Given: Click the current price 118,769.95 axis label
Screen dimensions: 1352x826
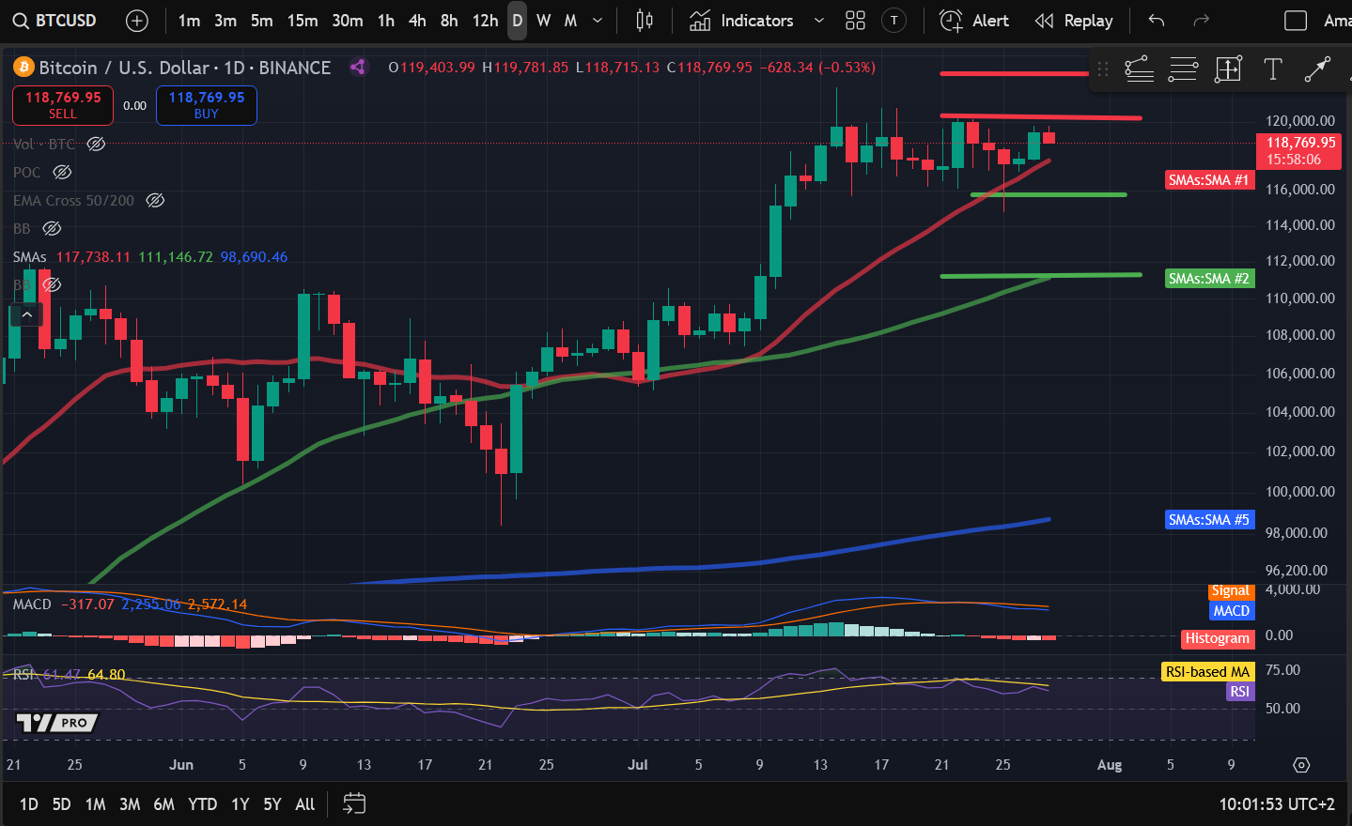Looking at the screenshot, I should 1301,151.
